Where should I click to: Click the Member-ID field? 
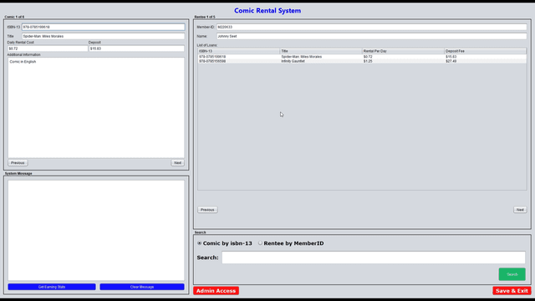click(371, 27)
